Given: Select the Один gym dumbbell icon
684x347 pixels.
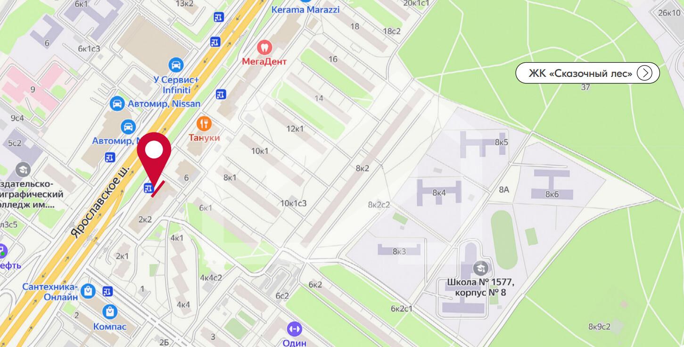Looking at the screenshot, I should (x=294, y=328).
